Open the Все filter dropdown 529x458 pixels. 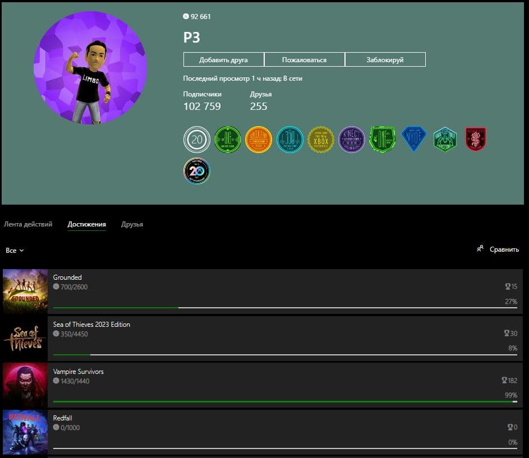tap(15, 250)
